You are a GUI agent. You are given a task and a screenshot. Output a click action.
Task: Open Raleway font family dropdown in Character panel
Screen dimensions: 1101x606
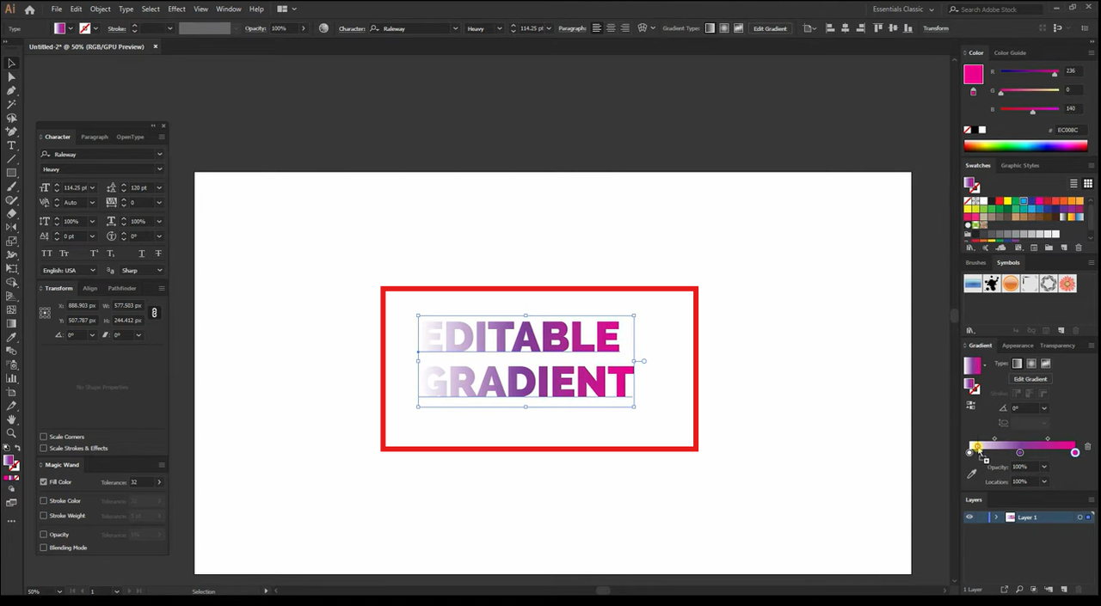point(159,154)
